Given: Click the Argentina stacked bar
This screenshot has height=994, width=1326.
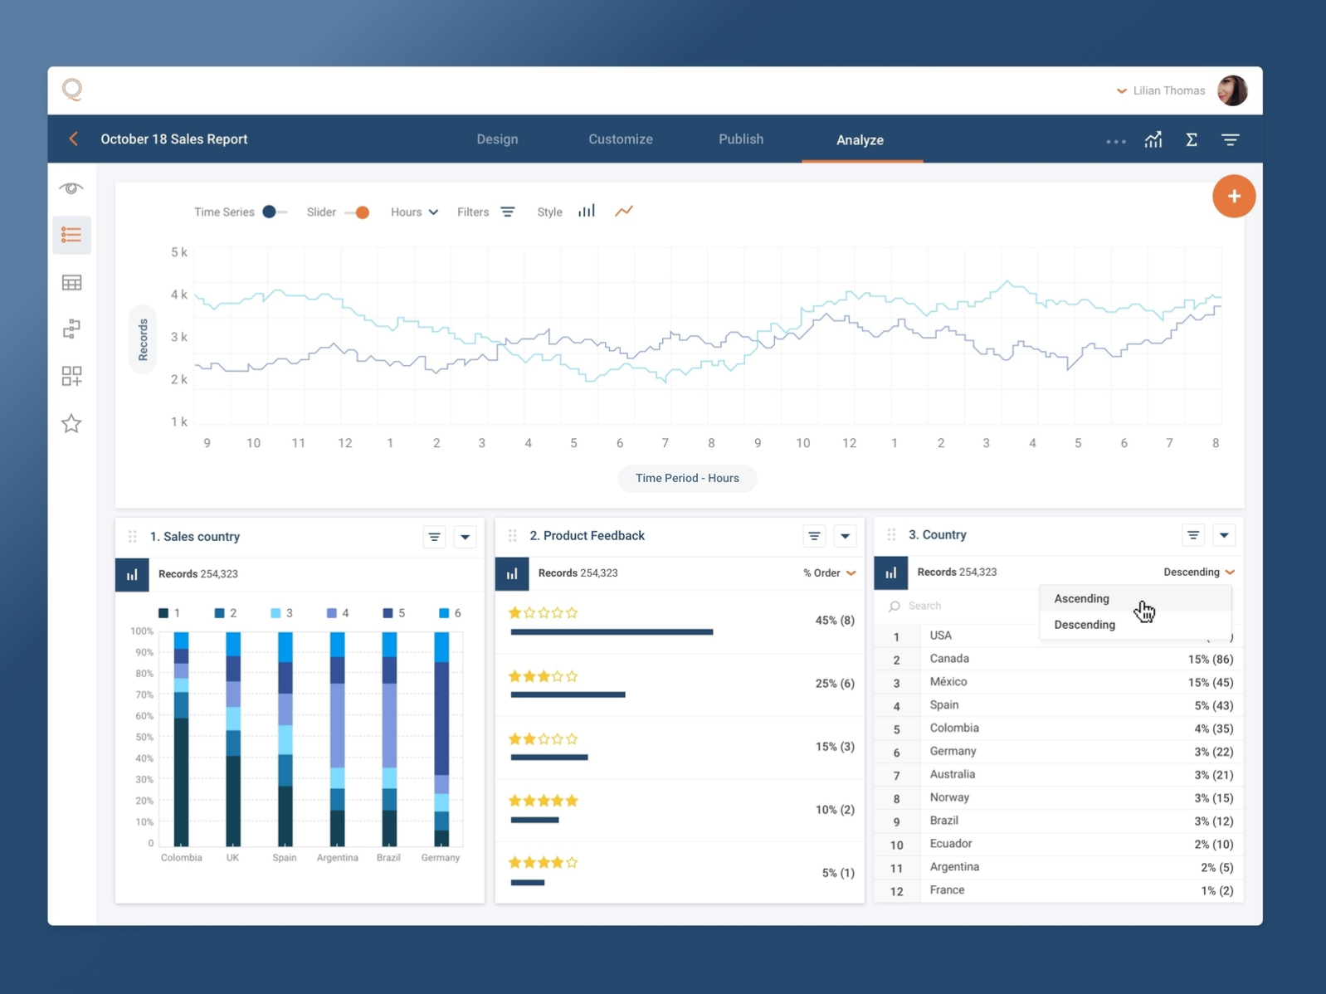Looking at the screenshot, I should point(337,739).
